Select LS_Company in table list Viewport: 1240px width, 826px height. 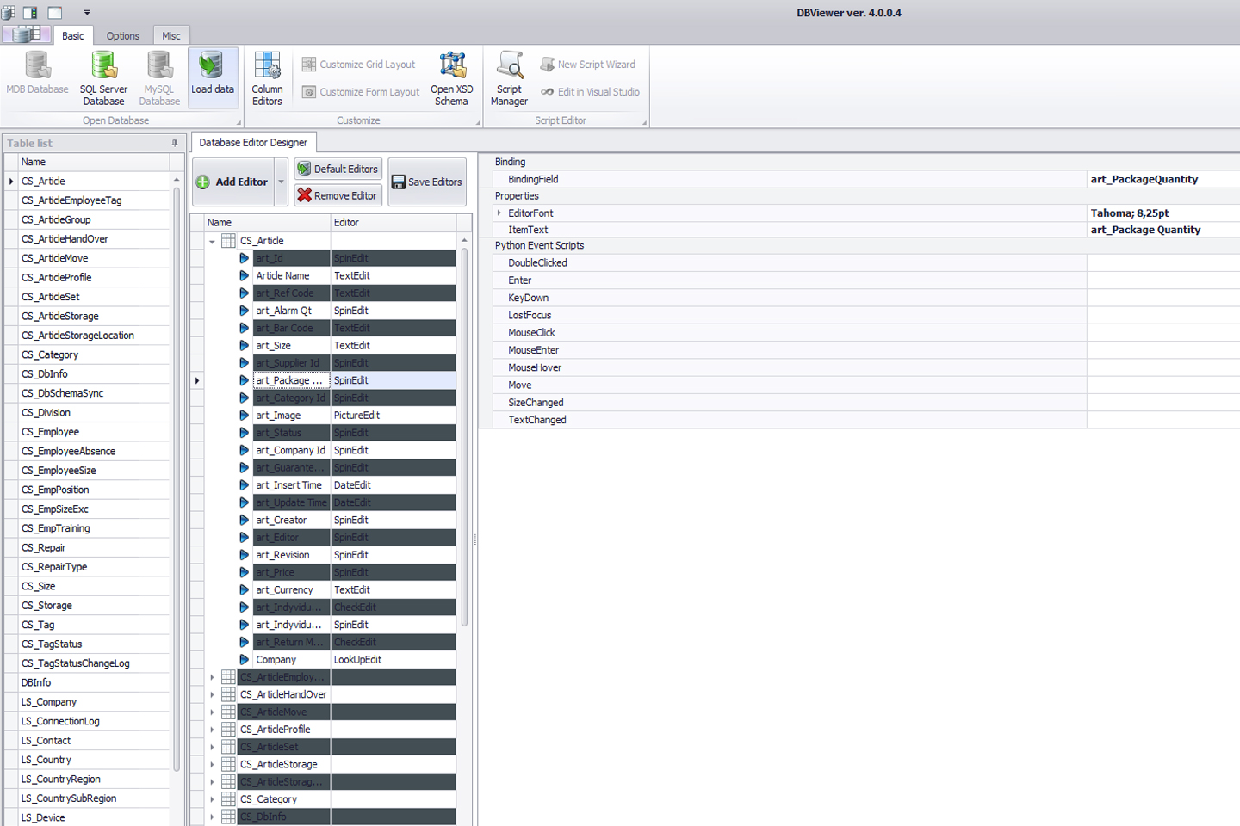point(95,702)
